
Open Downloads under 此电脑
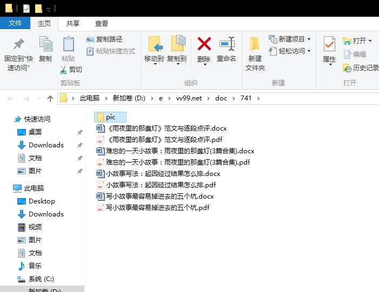41,214
